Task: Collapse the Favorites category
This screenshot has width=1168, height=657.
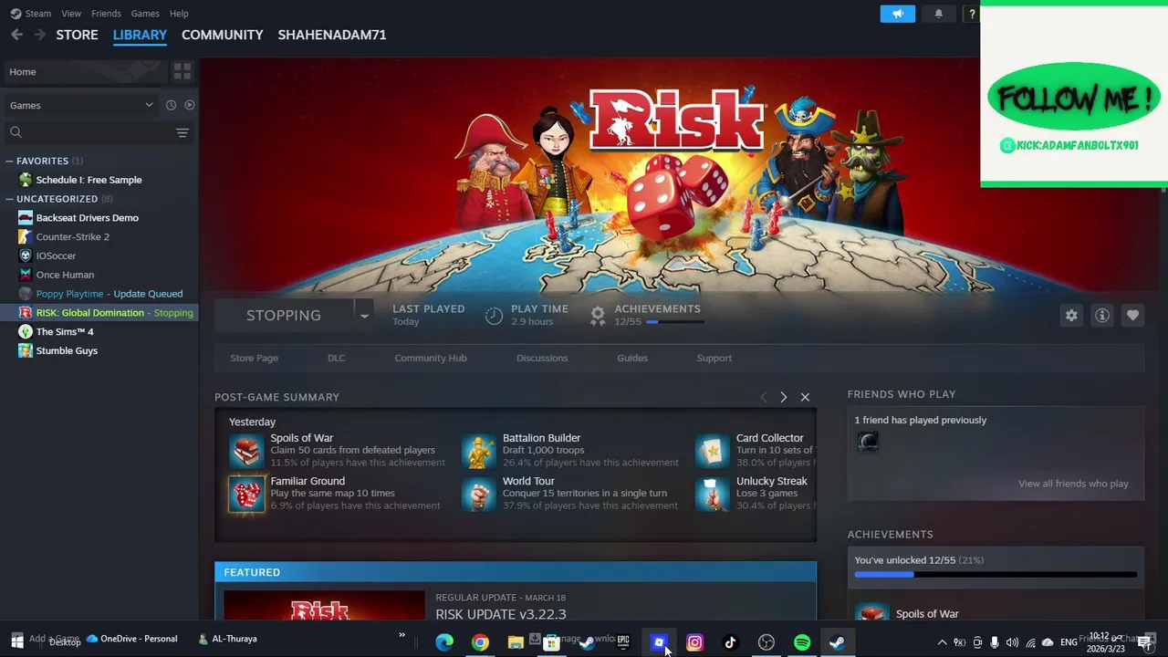Action: [9, 161]
